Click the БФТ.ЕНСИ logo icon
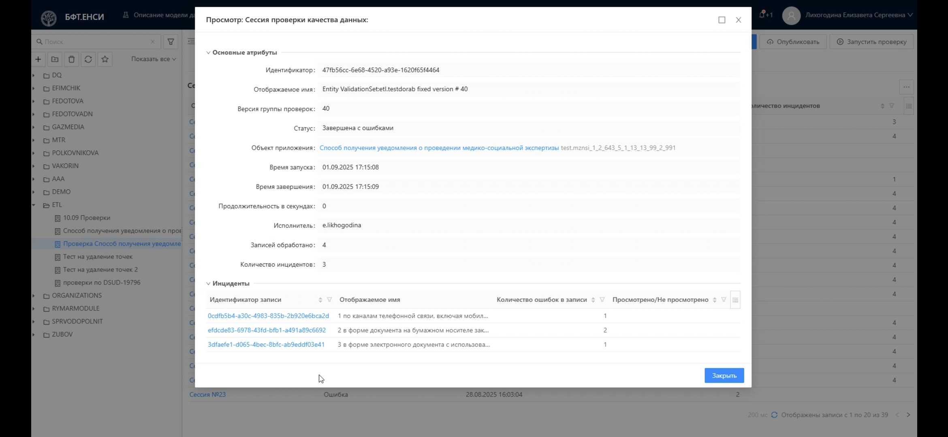The image size is (948, 437). click(x=49, y=17)
